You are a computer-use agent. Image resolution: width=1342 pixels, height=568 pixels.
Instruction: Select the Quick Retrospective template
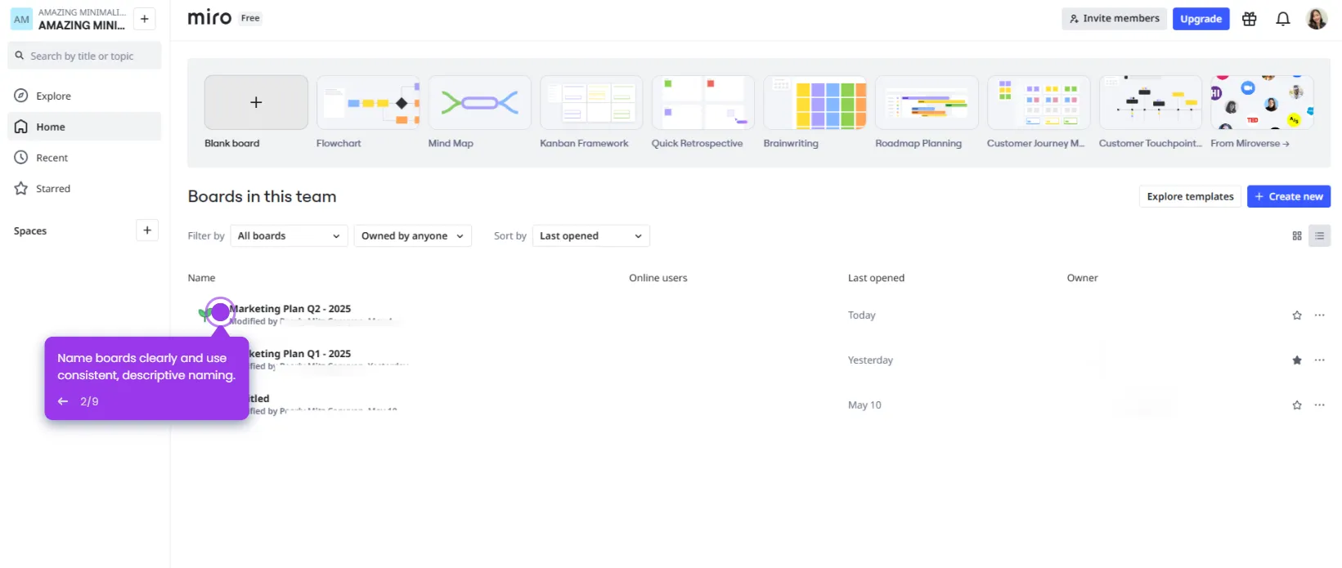pos(703,102)
